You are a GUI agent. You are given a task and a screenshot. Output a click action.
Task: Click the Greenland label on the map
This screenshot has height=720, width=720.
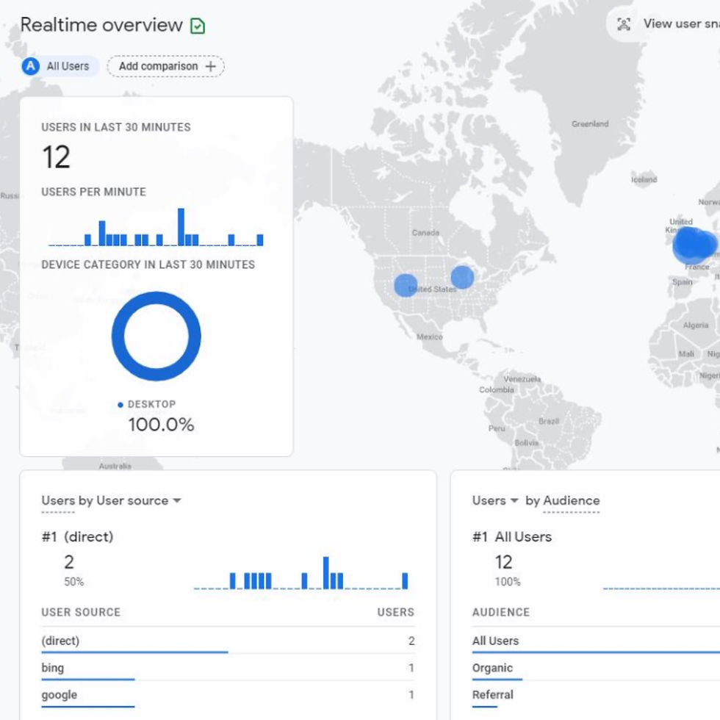click(590, 124)
